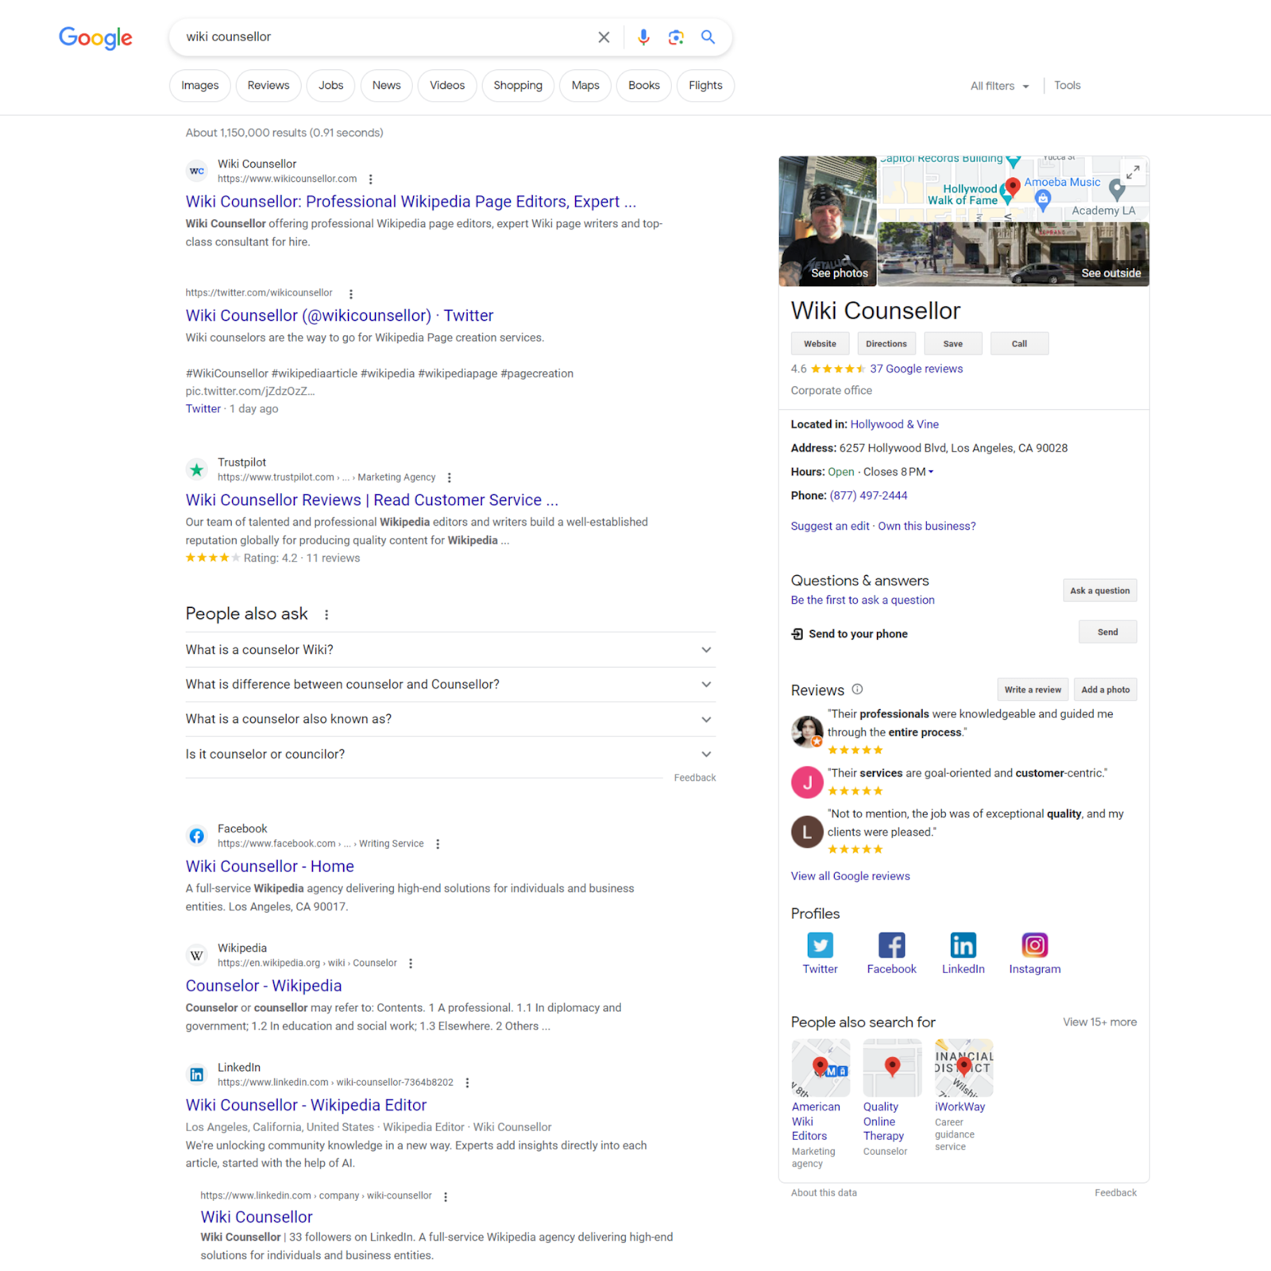Open the Hollywood & Vine location link
Image resolution: width=1271 pixels, height=1271 pixels.
tap(894, 424)
